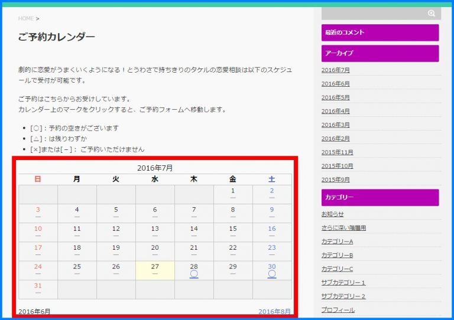
Task: Click the circle availability mark on July 30
Action: [272, 274]
